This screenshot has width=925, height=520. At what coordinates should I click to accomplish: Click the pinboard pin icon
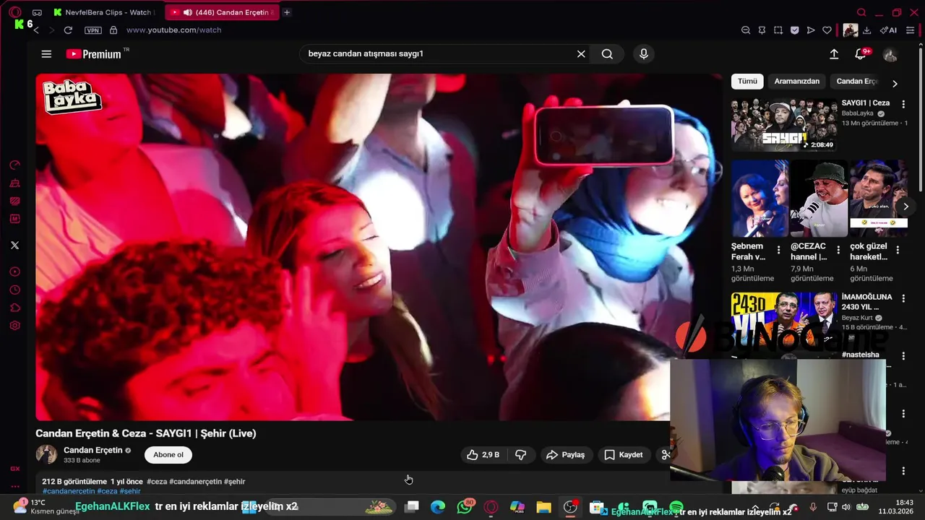tap(762, 30)
